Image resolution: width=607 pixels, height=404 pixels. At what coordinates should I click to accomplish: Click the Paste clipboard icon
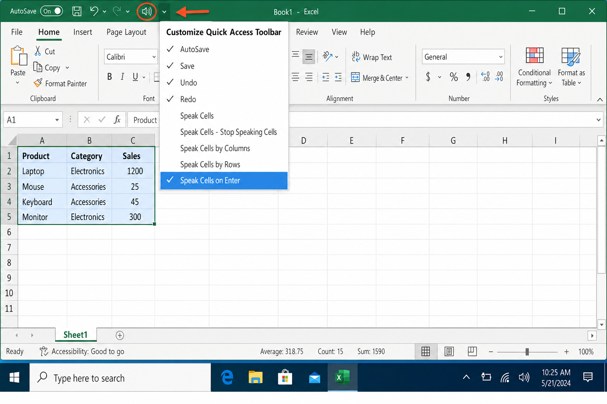click(x=18, y=56)
